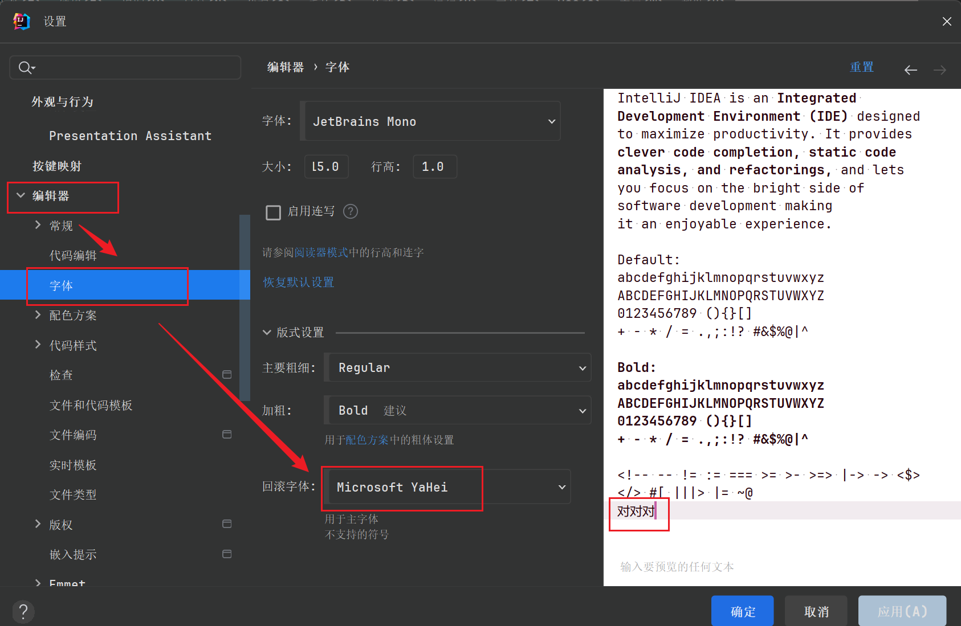
Task: Click the 编辑器 breadcrumb
Action: pyautogui.click(x=286, y=67)
